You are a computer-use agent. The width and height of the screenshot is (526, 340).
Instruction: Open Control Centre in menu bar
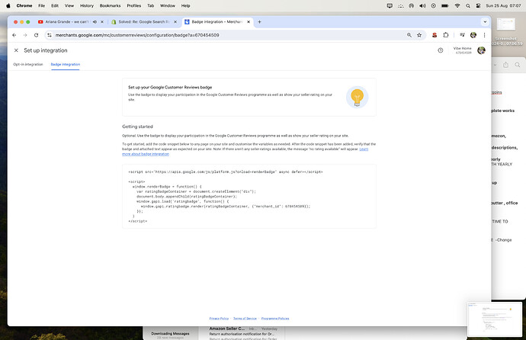[x=478, y=5]
